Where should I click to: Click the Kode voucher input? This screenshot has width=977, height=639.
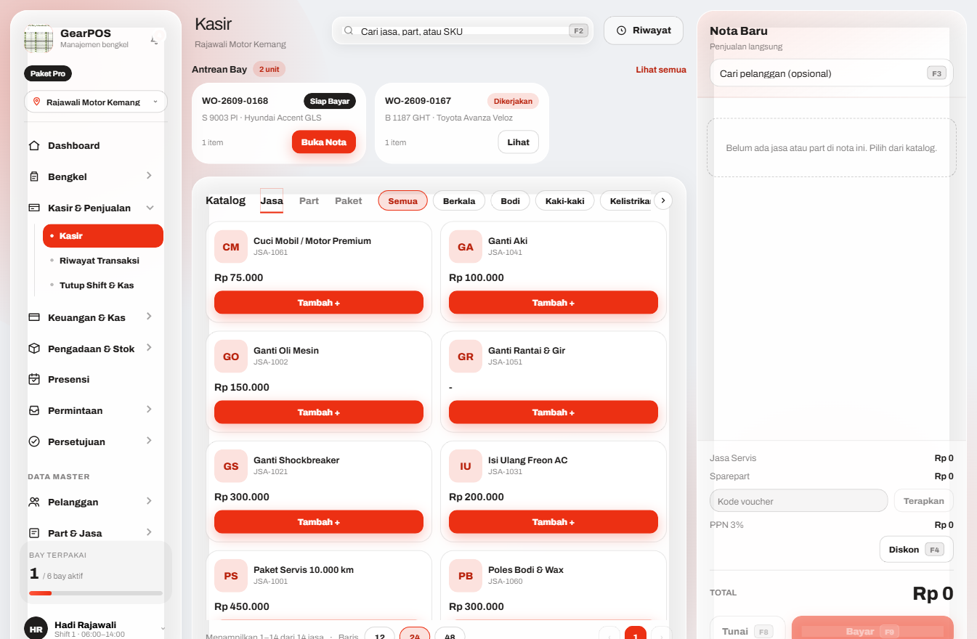click(x=799, y=501)
